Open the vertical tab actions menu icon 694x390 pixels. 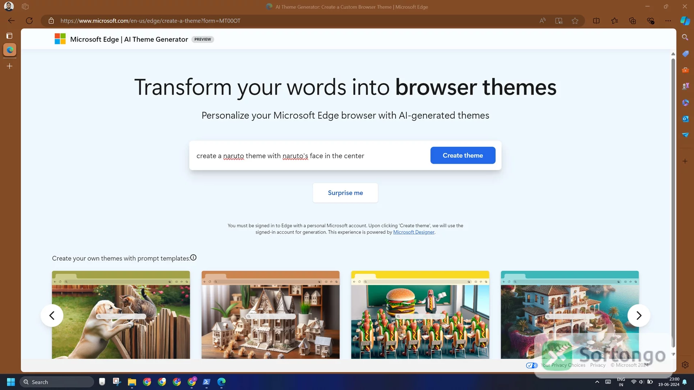pyautogui.click(x=9, y=36)
